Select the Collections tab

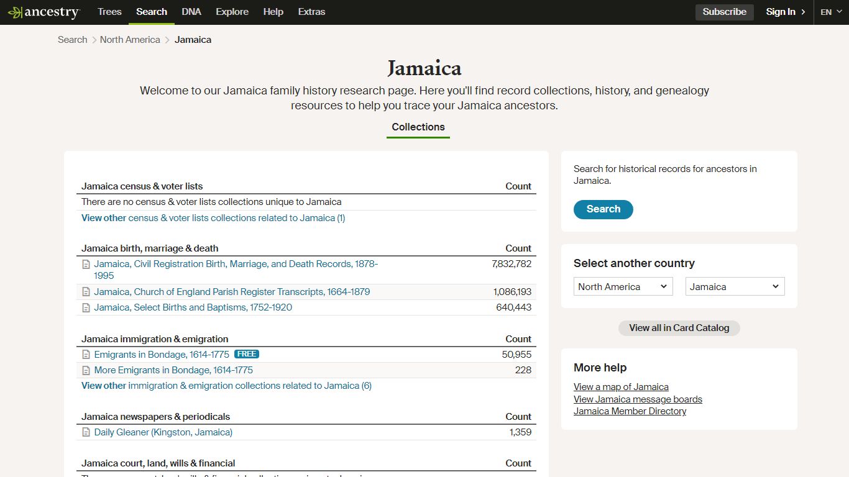418,127
